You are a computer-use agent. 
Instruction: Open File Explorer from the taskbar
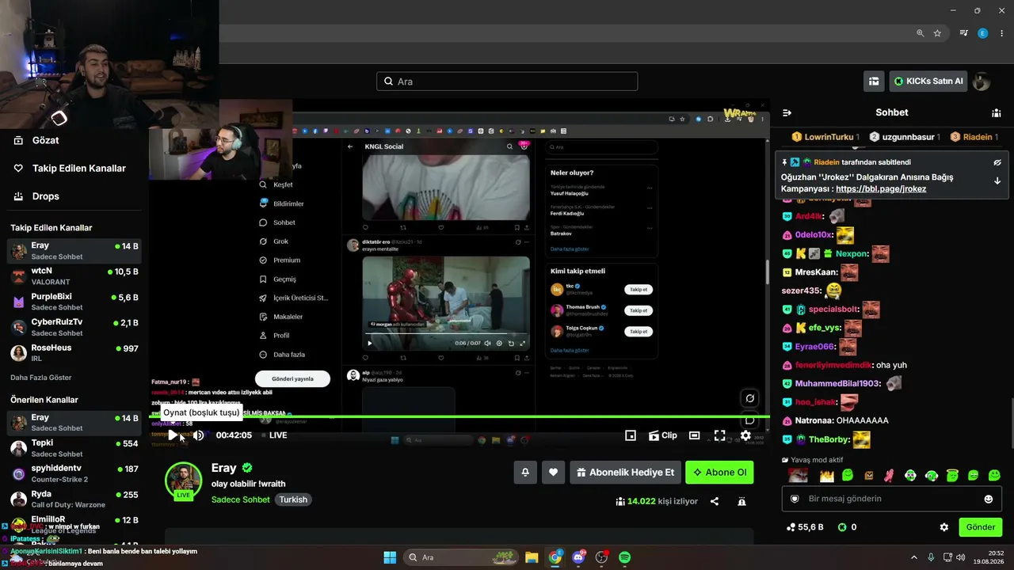532,557
